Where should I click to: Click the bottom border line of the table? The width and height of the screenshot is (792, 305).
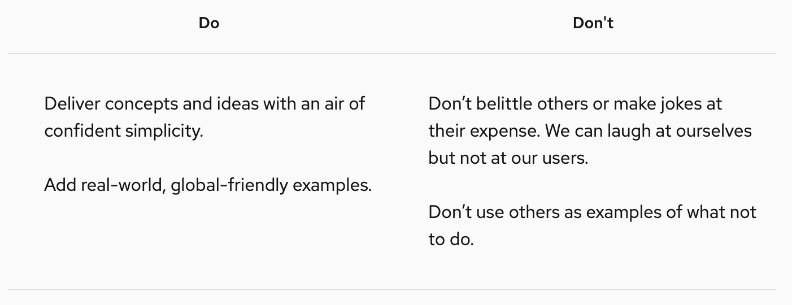392,290
